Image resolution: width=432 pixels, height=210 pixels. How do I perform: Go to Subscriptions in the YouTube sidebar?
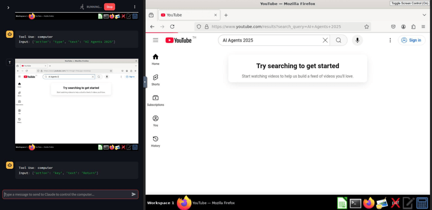click(155, 100)
